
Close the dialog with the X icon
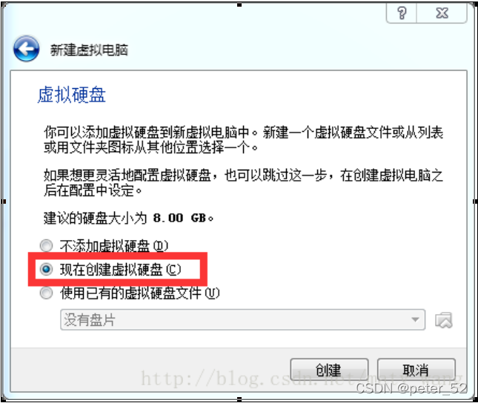pos(442,13)
